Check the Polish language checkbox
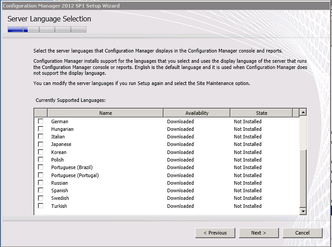Viewport: 332px width, 247px height. 41,160
